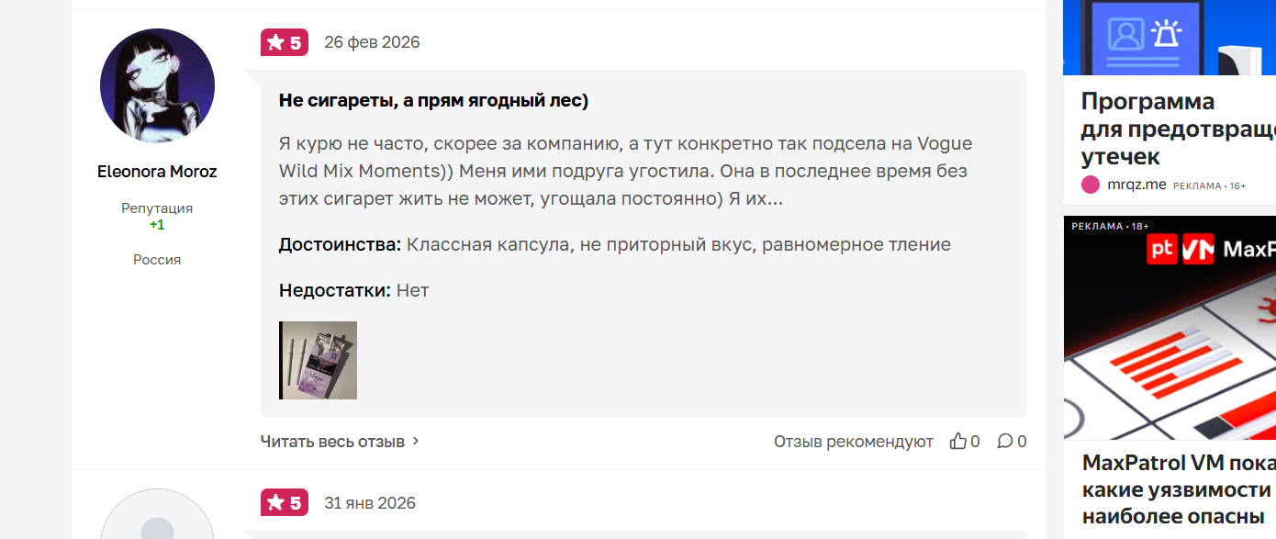Click the mrqz.me advertiser link

1136,185
